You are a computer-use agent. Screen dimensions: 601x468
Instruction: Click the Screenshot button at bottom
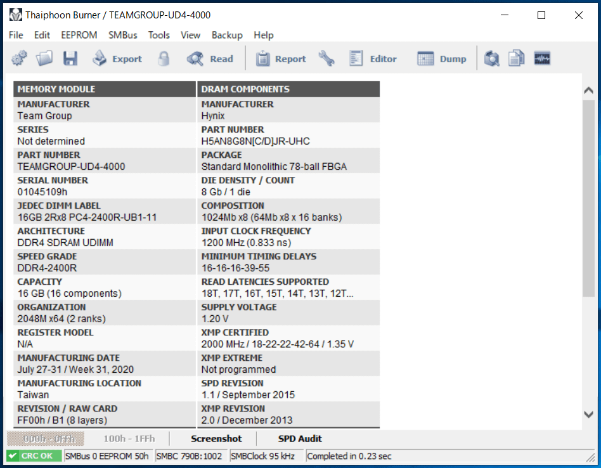216,439
